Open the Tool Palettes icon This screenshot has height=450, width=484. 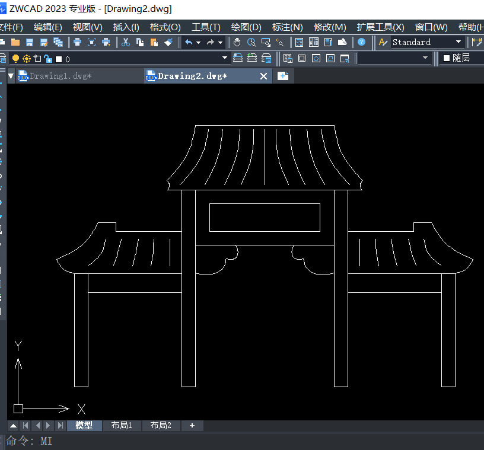[x=328, y=42]
